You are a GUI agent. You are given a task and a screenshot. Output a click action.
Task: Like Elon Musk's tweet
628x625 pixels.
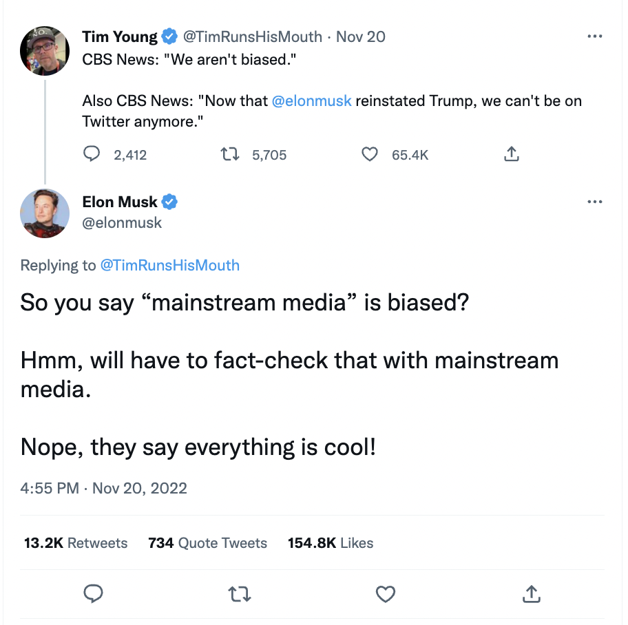tap(386, 593)
